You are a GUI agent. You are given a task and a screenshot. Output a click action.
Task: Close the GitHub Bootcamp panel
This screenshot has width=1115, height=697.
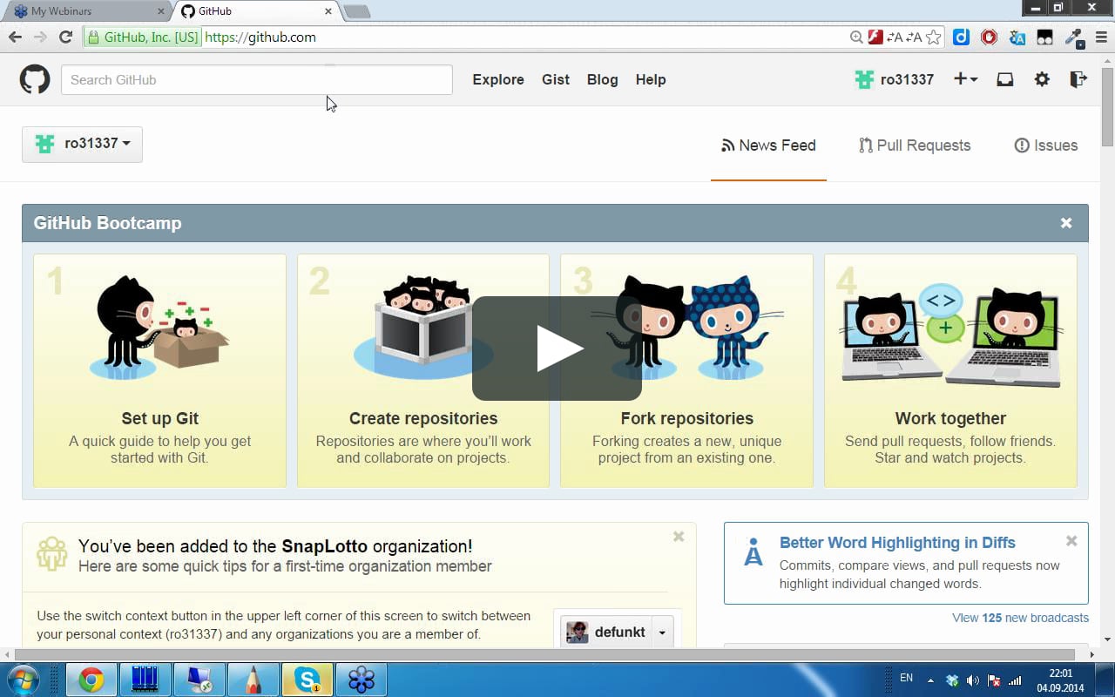tap(1066, 223)
